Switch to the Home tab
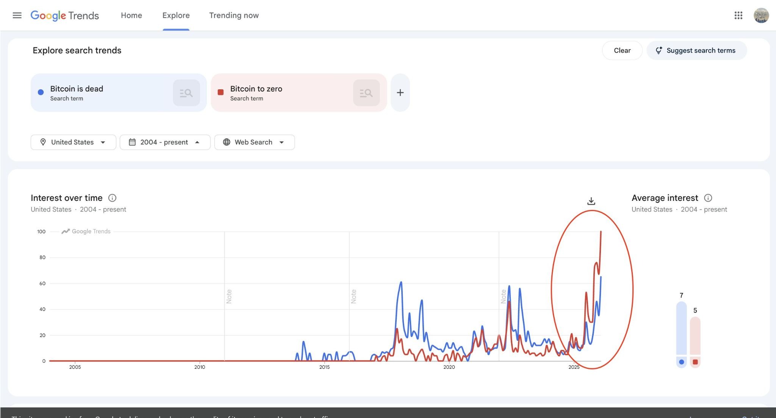 coord(131,15)
